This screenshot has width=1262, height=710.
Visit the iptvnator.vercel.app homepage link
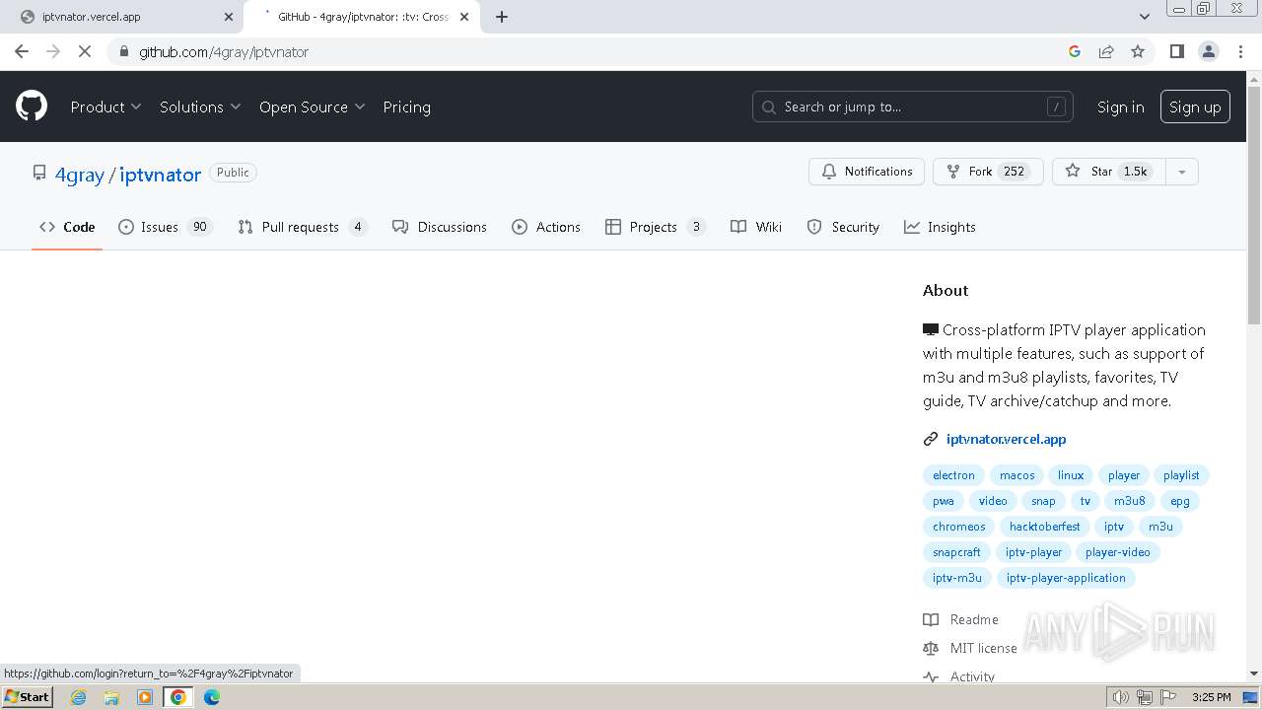pos(1006,439)
